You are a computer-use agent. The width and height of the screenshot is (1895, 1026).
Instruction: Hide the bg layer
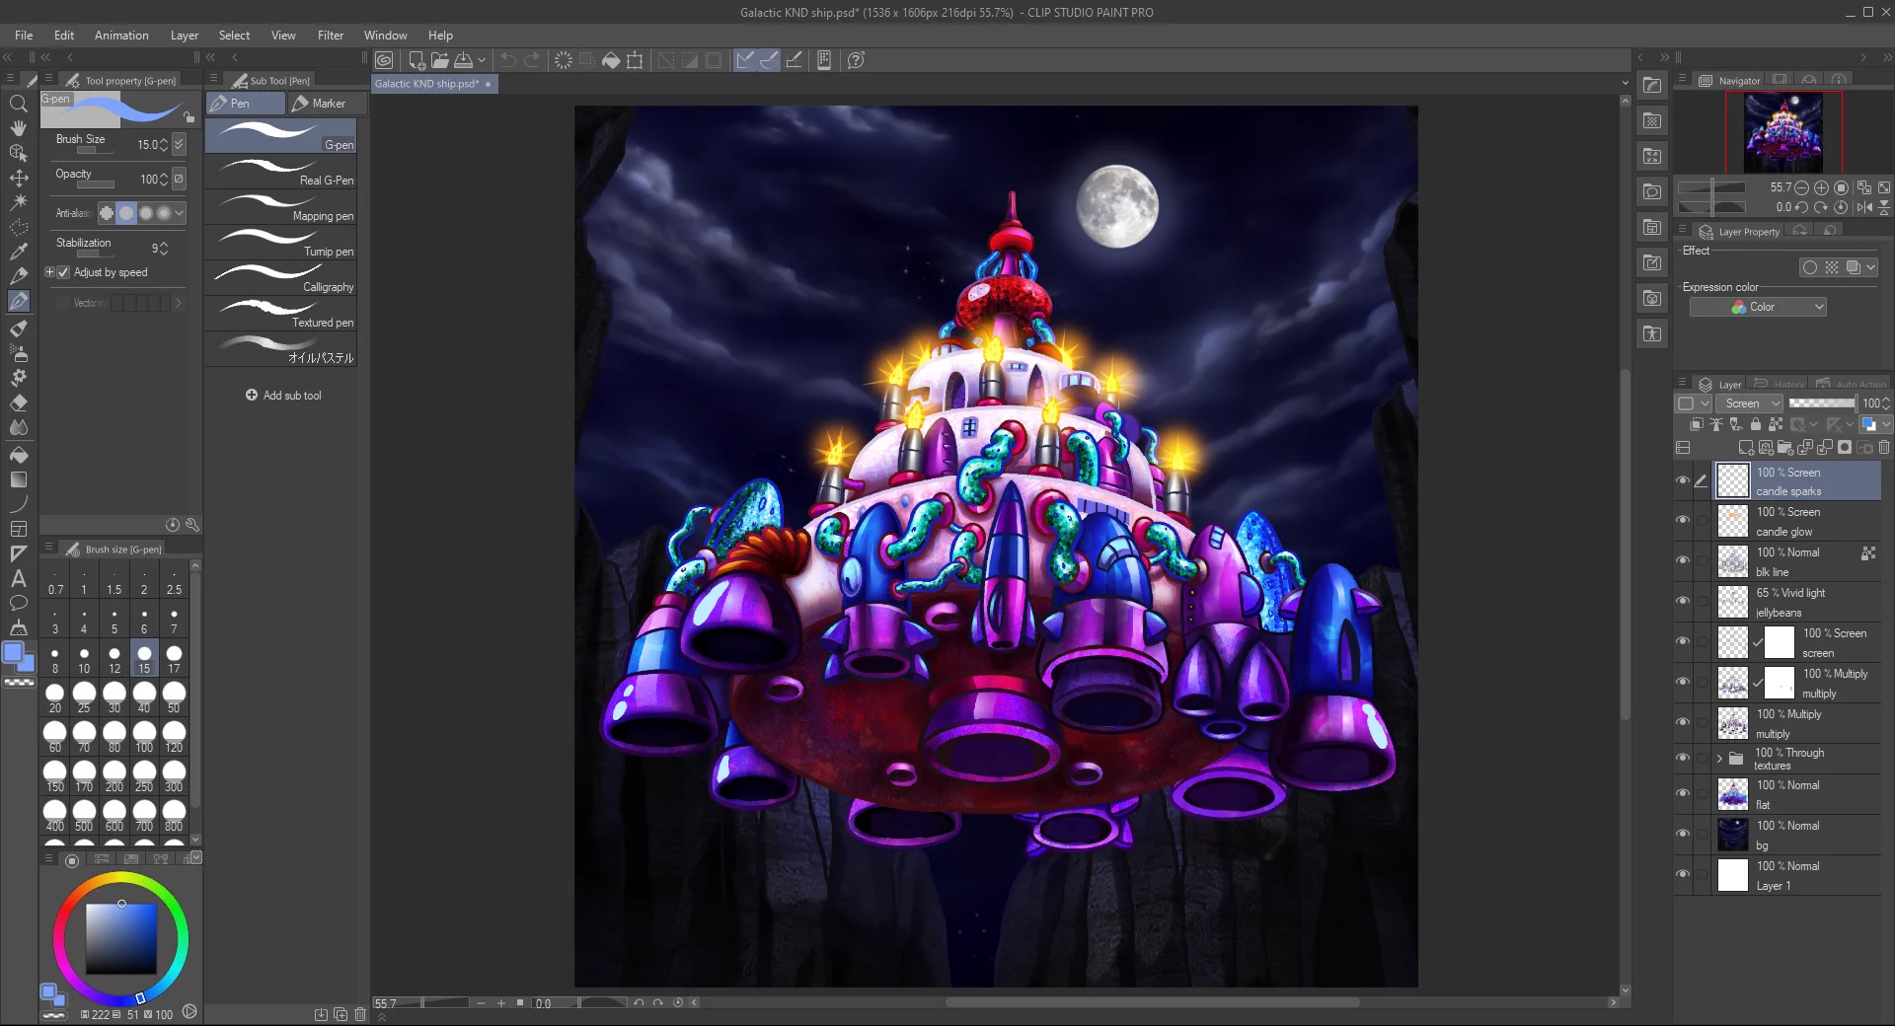pyautogui.click(x=1683, y=834)
